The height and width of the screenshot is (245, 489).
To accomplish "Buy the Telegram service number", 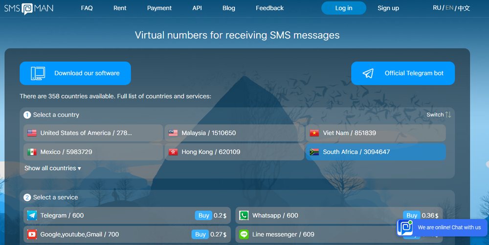I will pyautogui.click(x=203, y=215).
